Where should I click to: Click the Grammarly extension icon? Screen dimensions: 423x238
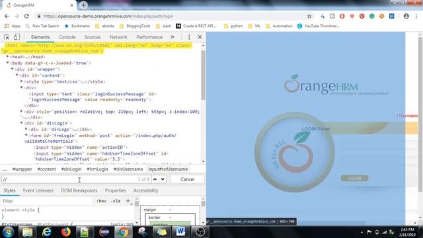tap(371, 16)
